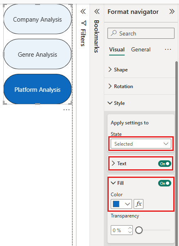Open more options ellipsis in Format pane
The image size is (179, 246).
168,49
